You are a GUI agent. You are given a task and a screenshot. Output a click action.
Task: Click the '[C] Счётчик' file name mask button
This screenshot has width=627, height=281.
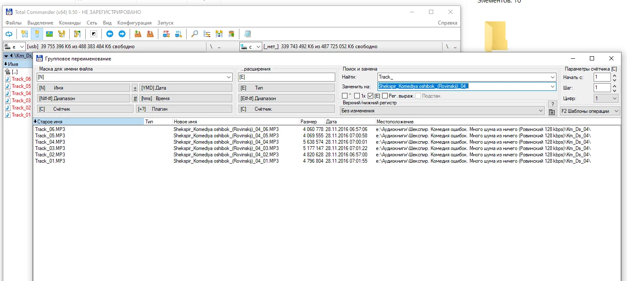(84, 109)
